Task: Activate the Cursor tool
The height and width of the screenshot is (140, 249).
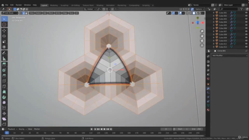Action: pos(4,24)
